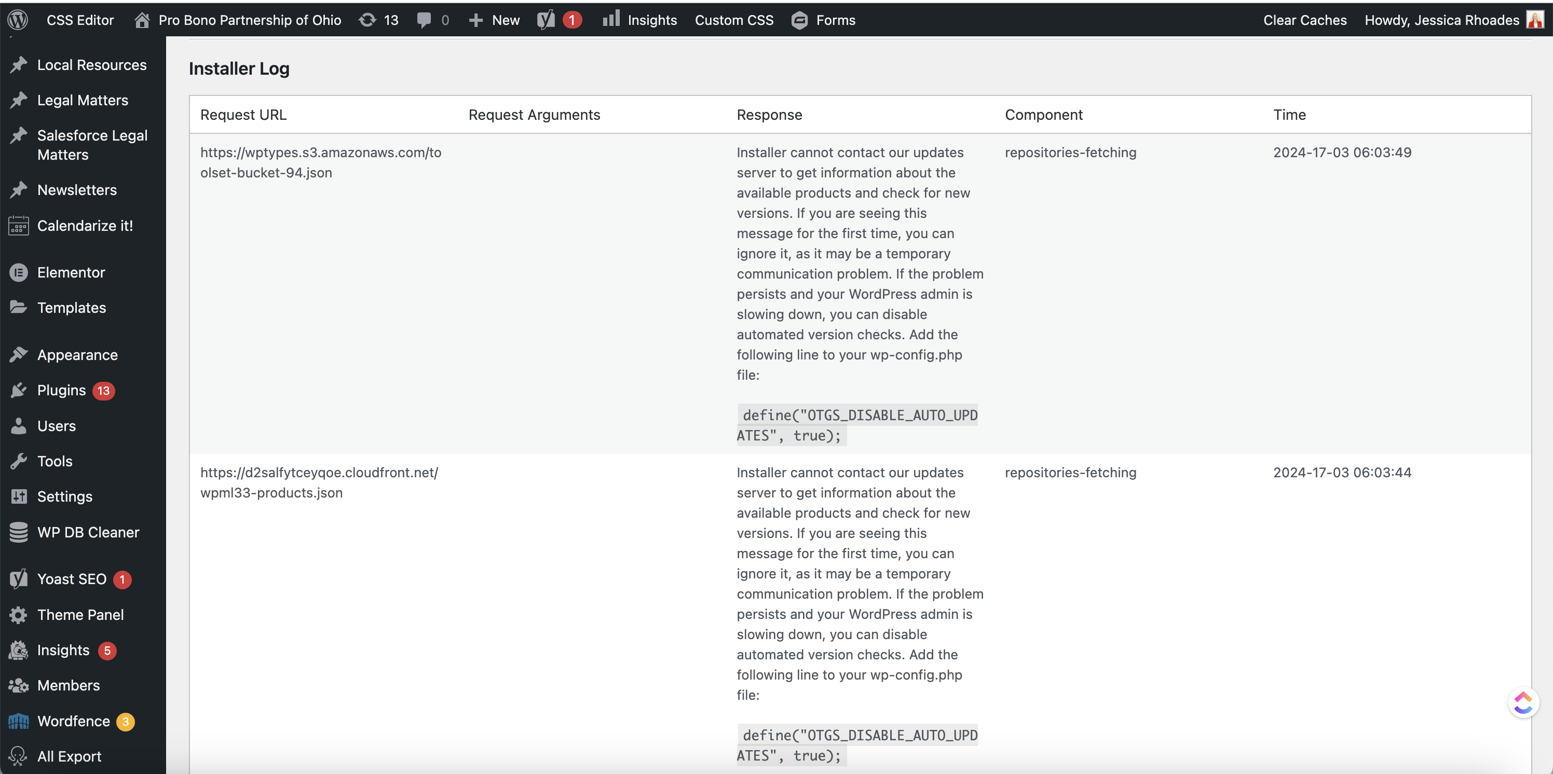The width and height of the screenshot is (1553, 774).
Task: Open the updates icon showing 13
Action: tap(368, 20)
